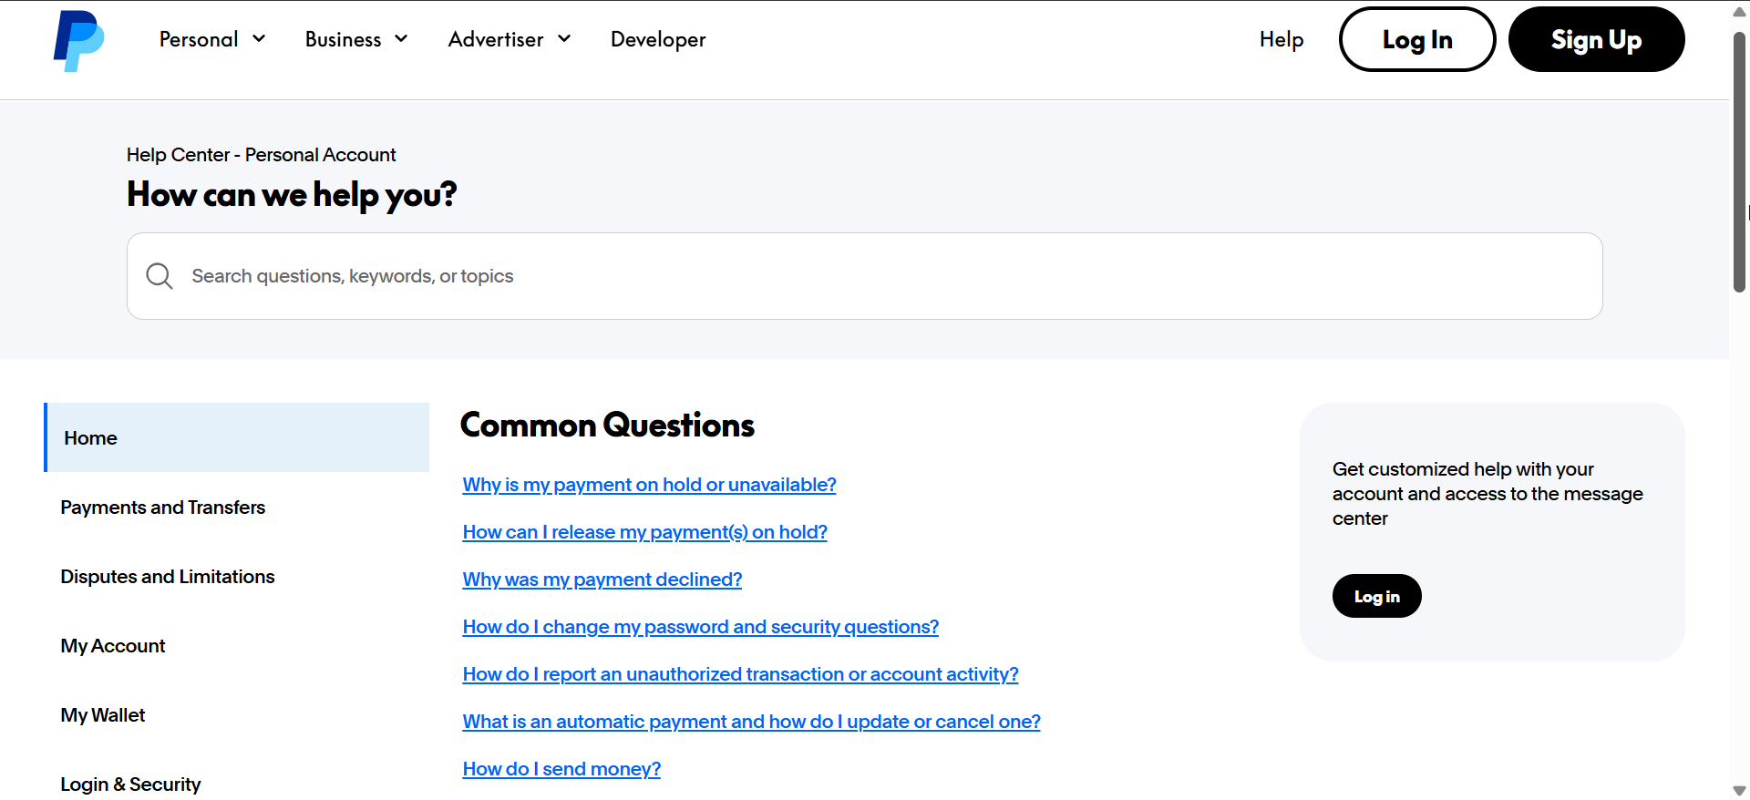The image size is (1750, 800).
Task: Open 'How do I send money?' link
Action: click(561, 769)
